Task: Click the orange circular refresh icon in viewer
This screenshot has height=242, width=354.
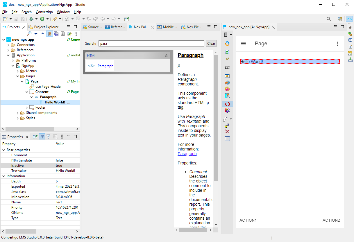Action: click(x=227, y=44)
